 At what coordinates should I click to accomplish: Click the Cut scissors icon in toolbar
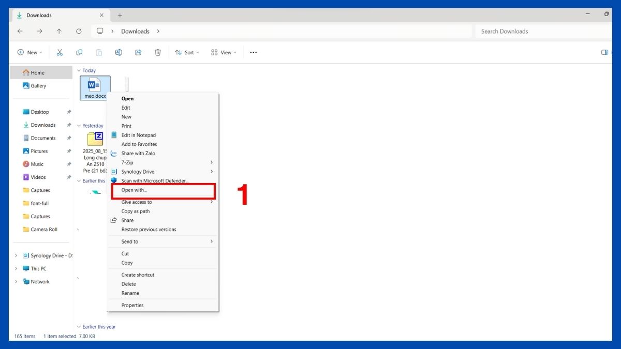coord(60,52)
